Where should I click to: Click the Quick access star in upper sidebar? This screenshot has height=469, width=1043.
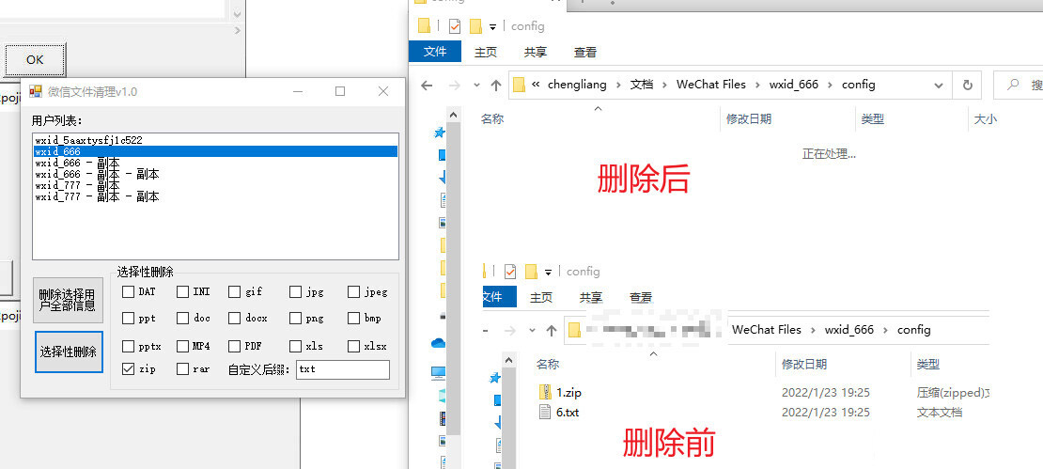(439, 133)
